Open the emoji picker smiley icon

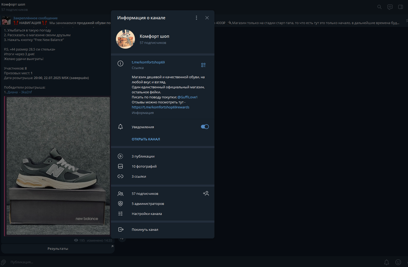pos(398,262)
